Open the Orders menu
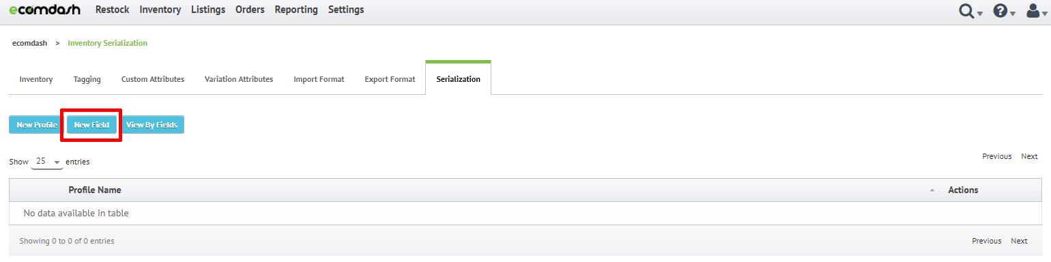The image size is (1051, 262). pyautogui.click(x=250, y=10)
